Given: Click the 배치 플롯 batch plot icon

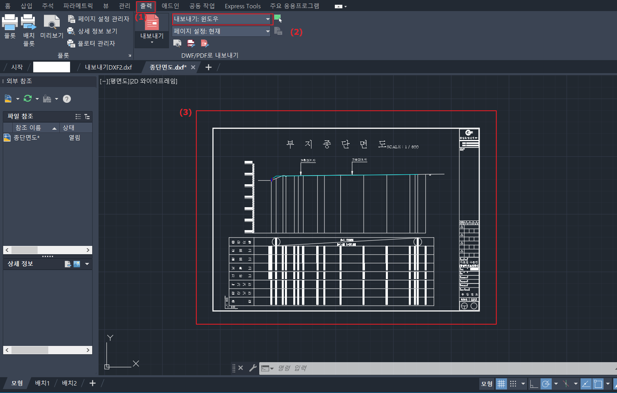Looking at the screenshot, I should (x=28, y=22).
